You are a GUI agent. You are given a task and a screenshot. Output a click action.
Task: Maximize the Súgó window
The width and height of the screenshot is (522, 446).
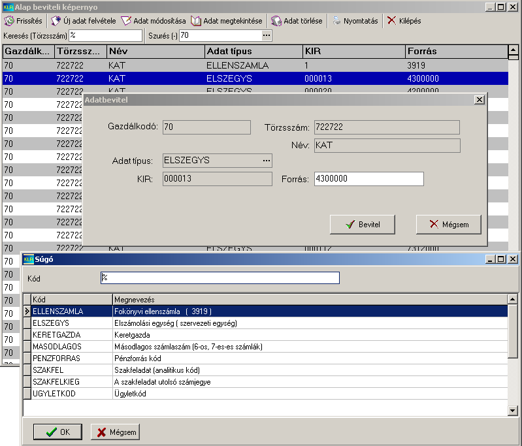click(500, 259)
